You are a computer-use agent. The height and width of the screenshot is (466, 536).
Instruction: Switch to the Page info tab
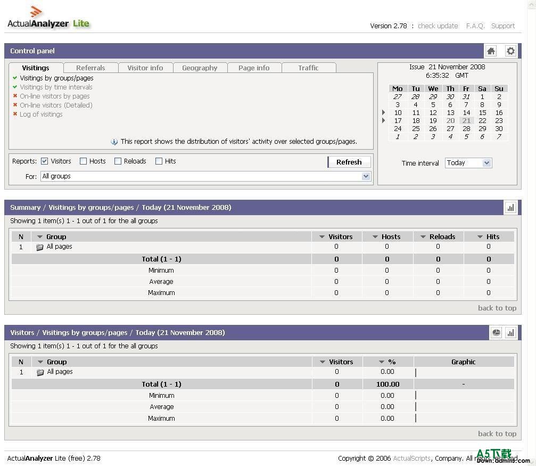[254, 68]
